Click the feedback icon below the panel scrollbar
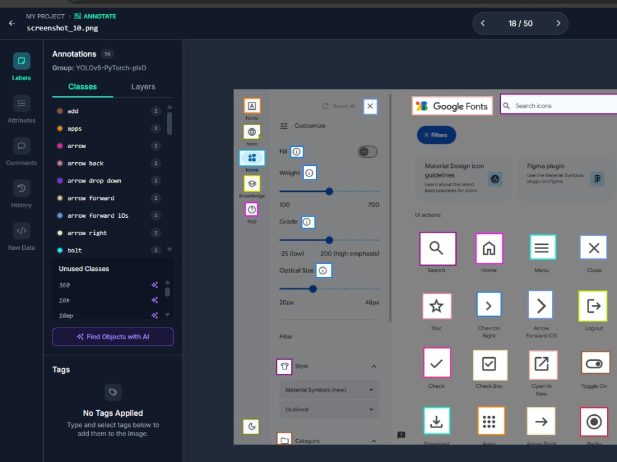 401,435
